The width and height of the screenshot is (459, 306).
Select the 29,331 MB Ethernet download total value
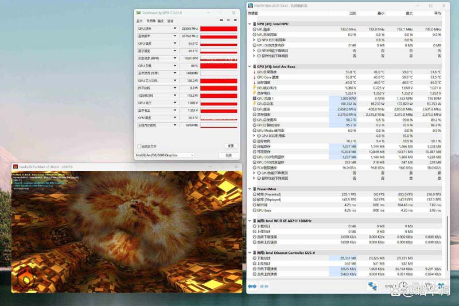(x=348, y=258)
